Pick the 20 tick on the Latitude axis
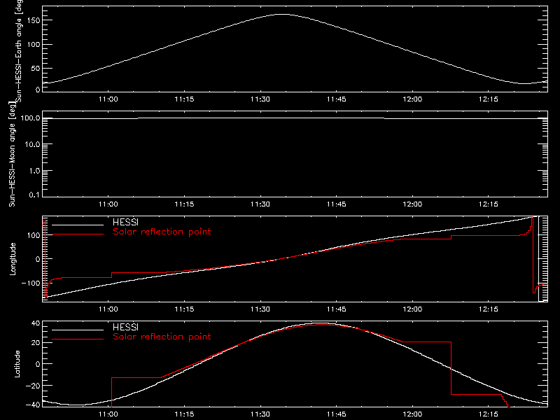The width and height of the screenshot is (560, 420). coord(36,342)
